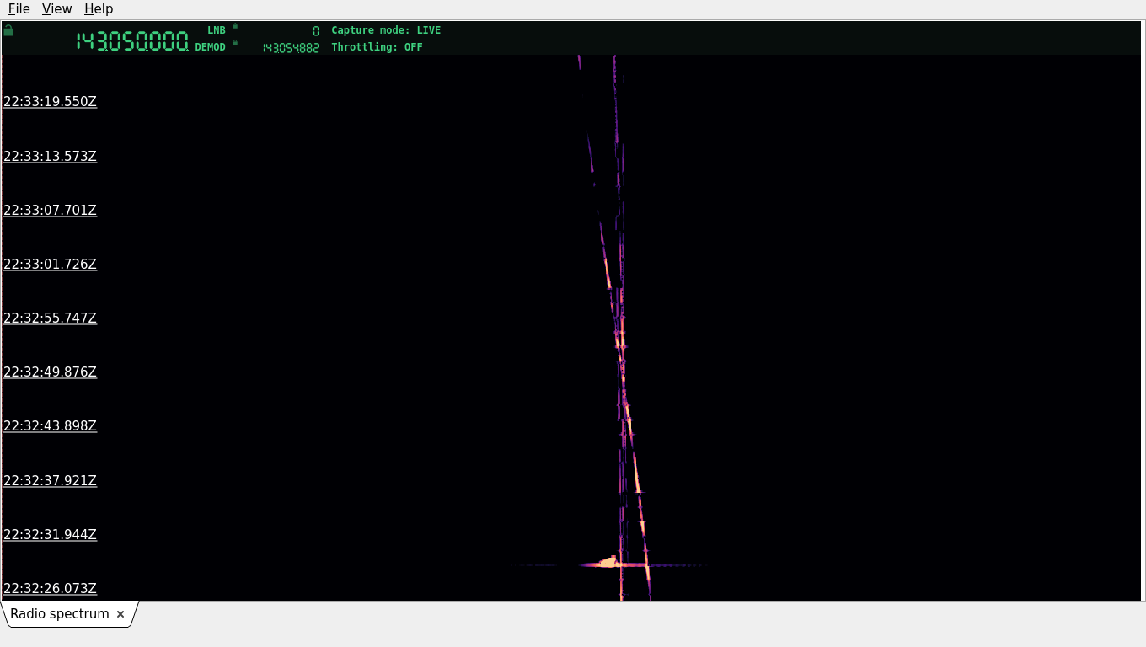The image size is (1146, 647).
Task: Select timestamp 22:33:13.573Z
Action: (50, 156)
